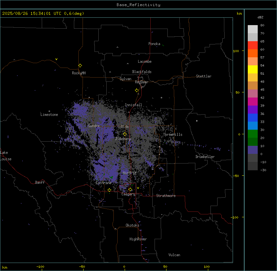Click the HighRiver town label
This screenshot has height=271, width=277.
(138, 239)
